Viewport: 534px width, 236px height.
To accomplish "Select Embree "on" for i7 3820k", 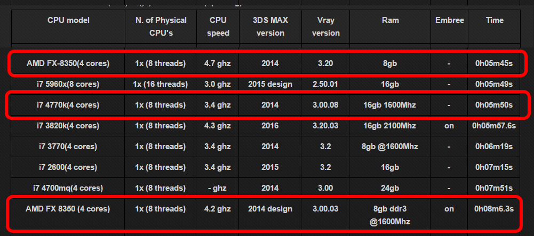I will point(449,126).
